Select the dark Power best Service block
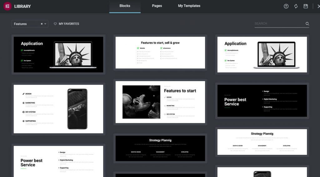The width and height of the screenshot is (320, 177). pyautogui.click(x=262, y=101)
